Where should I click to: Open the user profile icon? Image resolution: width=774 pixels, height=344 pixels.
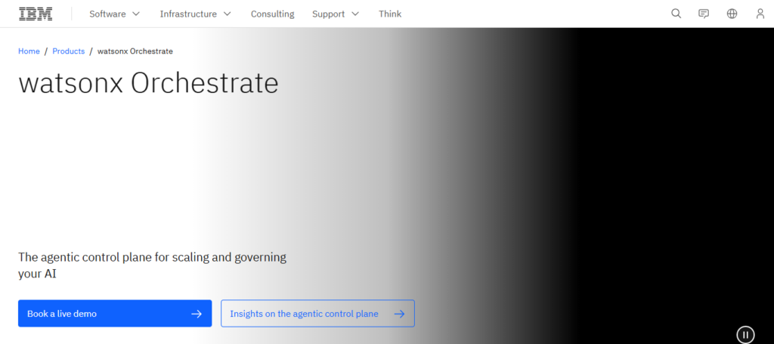pos(760,14)
